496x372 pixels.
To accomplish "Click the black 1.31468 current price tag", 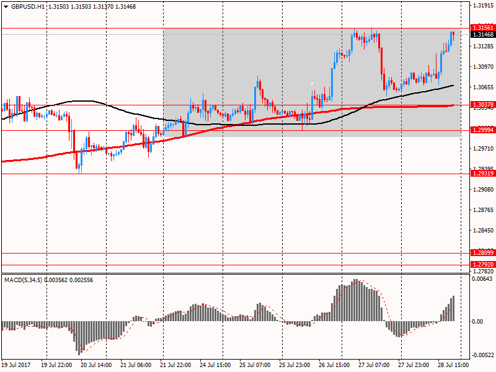I will (x=483, y=35).
